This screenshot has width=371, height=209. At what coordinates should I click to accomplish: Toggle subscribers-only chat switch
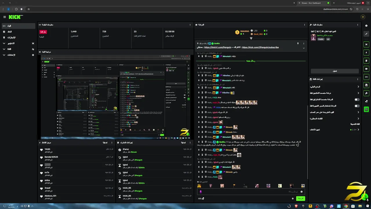[x=357, y=100]
